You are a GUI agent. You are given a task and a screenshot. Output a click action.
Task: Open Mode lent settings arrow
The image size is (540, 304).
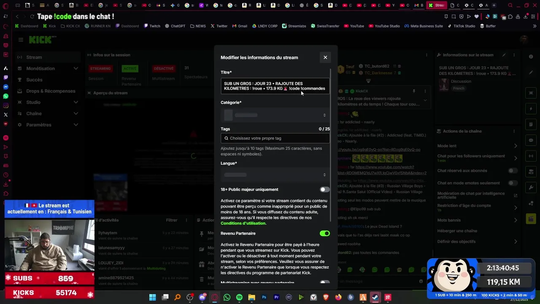(516, 146)
